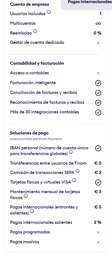Click info icon after Pagos internacionales salientes)
This screenshot has height=254, width=112.
[32, 211]
